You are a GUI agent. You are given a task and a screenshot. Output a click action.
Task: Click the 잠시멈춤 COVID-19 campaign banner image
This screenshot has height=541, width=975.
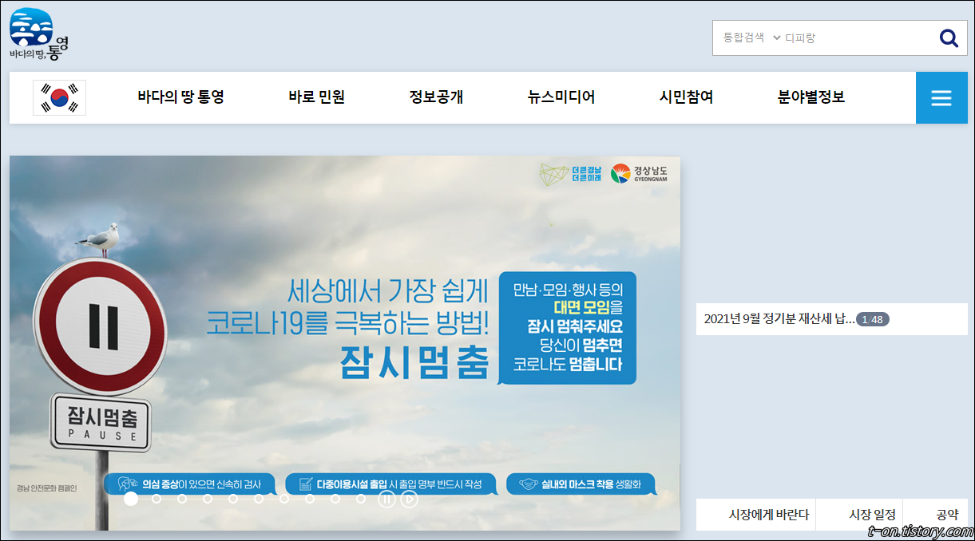click(345, 343)
